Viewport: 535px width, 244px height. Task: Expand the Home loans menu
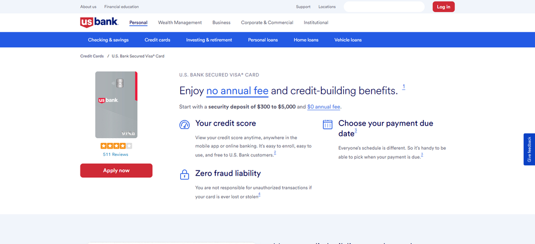(x=306, y=40)
